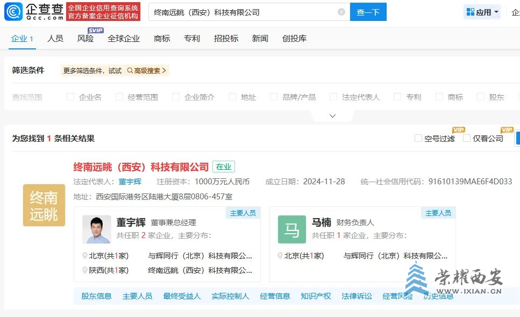
Task: Switch to the 企业 tab
Action: (x=22, y=39)
